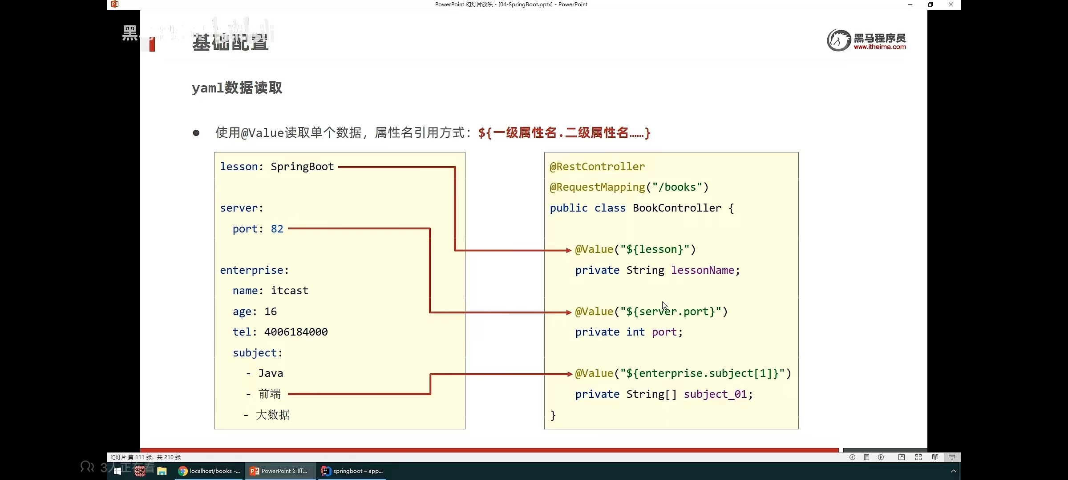Switch to Normal view icon

click(901, 457)
